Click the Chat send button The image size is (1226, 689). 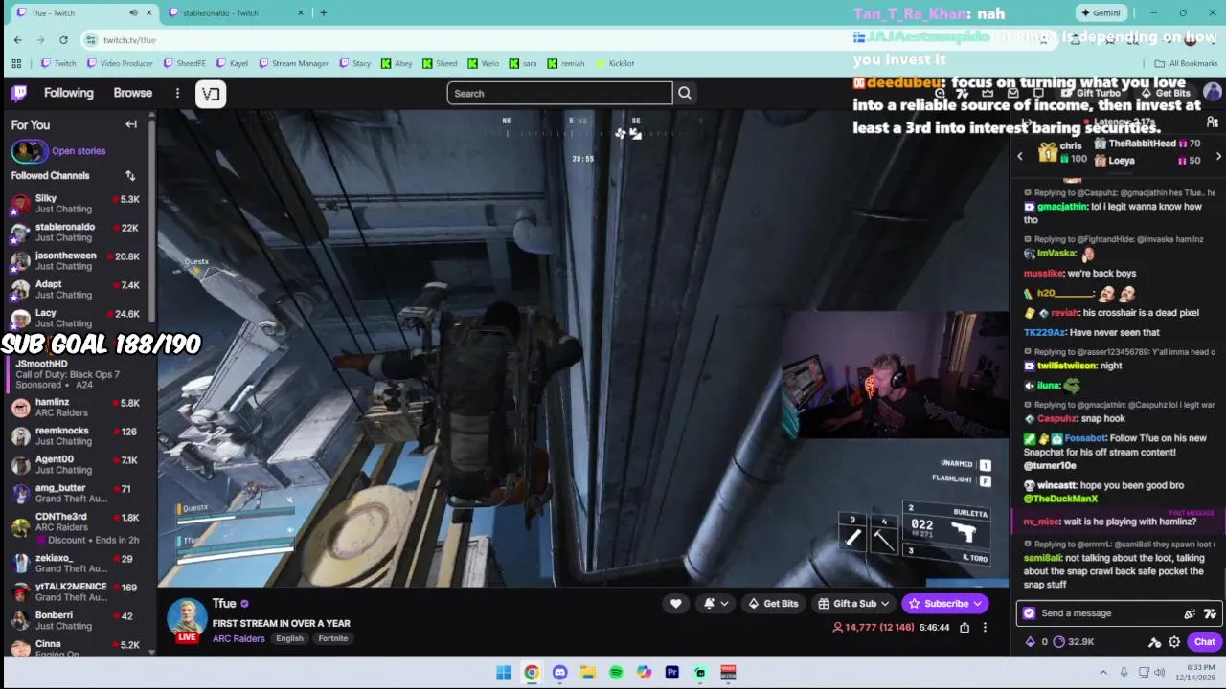tap(1204, 642)
